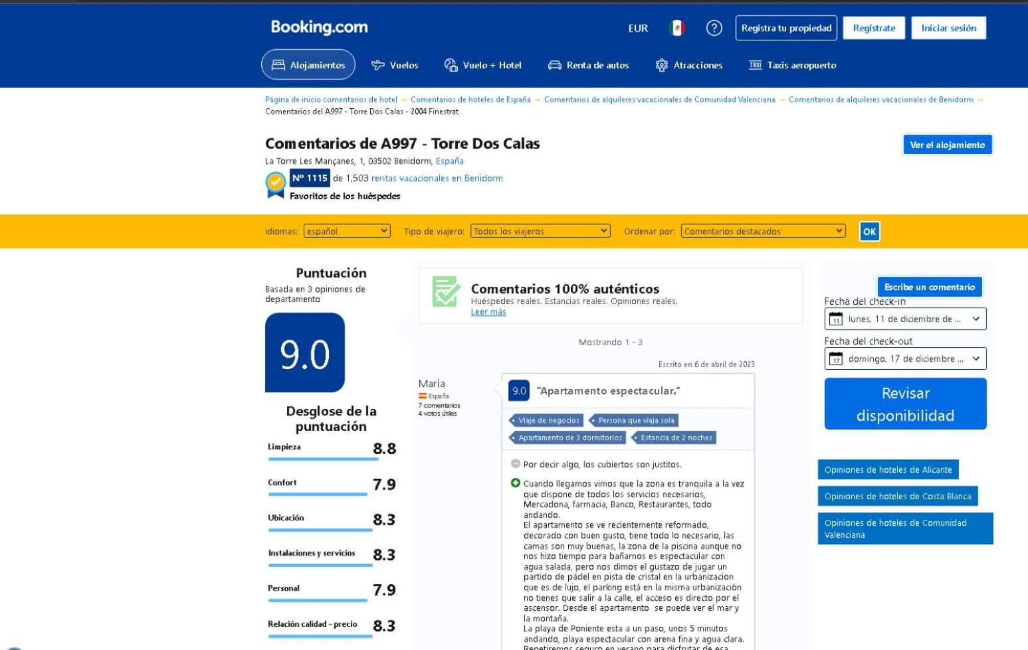Click Ver el alojamiento button
This screenshot has width=1028, height=650.
click(947, 145)
